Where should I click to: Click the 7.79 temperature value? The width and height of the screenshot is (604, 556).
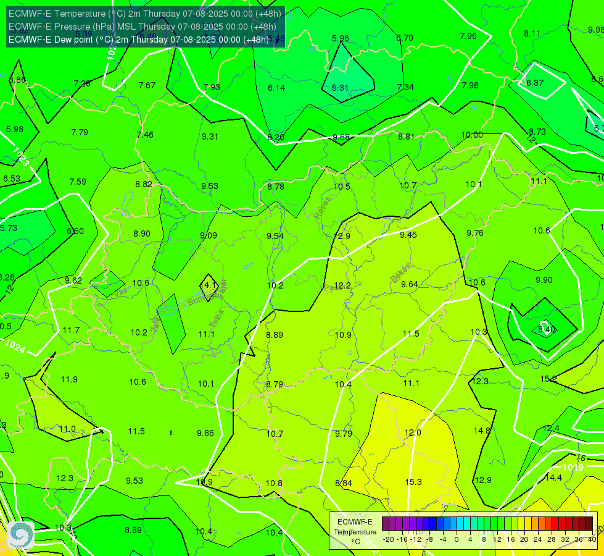80,132
